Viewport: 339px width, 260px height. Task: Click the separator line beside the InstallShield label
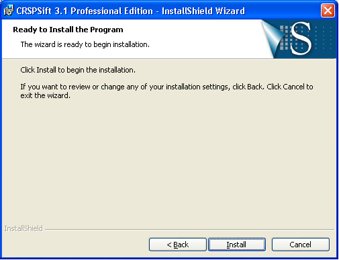[190, 229]
